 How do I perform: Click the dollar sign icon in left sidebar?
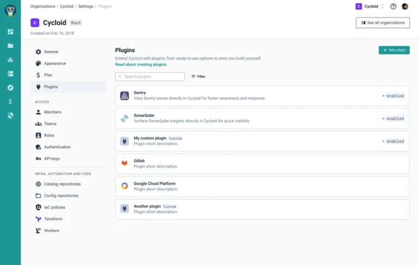(10, 102)
